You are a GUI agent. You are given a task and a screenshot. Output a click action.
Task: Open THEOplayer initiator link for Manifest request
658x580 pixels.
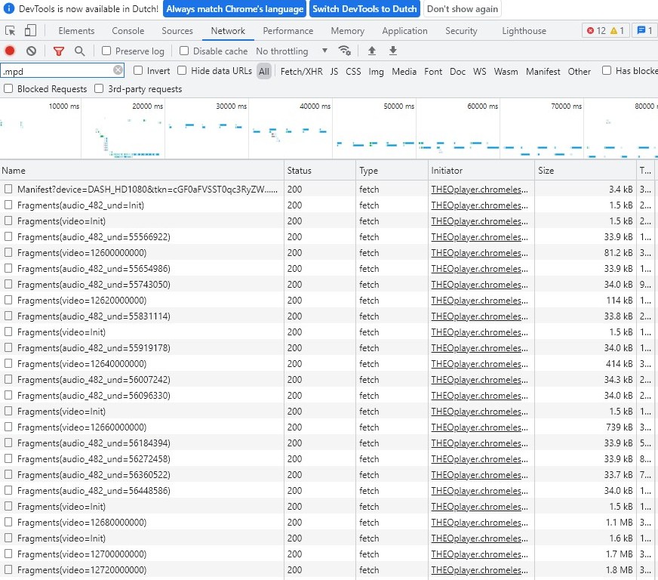pos(480,189)
